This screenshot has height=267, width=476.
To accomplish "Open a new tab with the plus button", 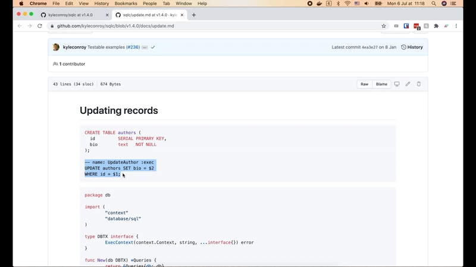I will [x=194, y=15].
